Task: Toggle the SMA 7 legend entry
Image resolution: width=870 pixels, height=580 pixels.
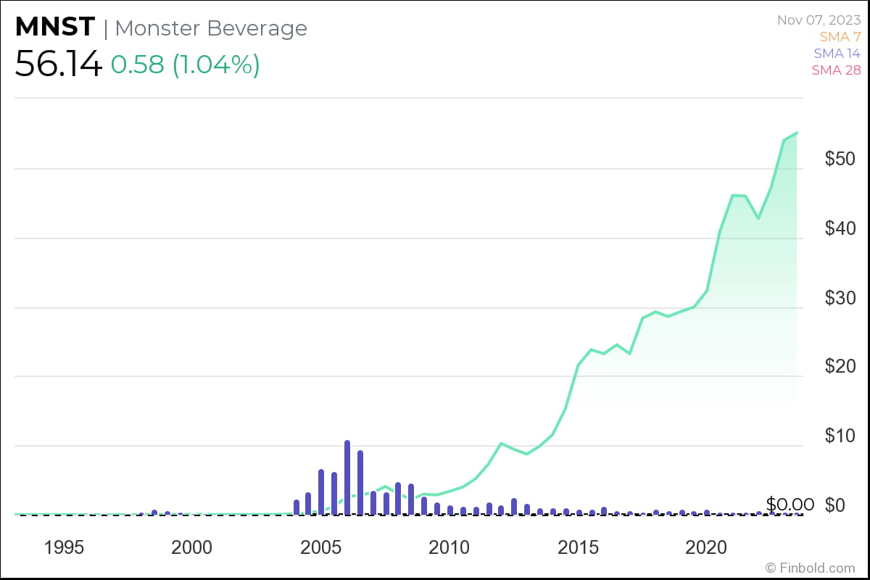Action: [x=840, y=36]
